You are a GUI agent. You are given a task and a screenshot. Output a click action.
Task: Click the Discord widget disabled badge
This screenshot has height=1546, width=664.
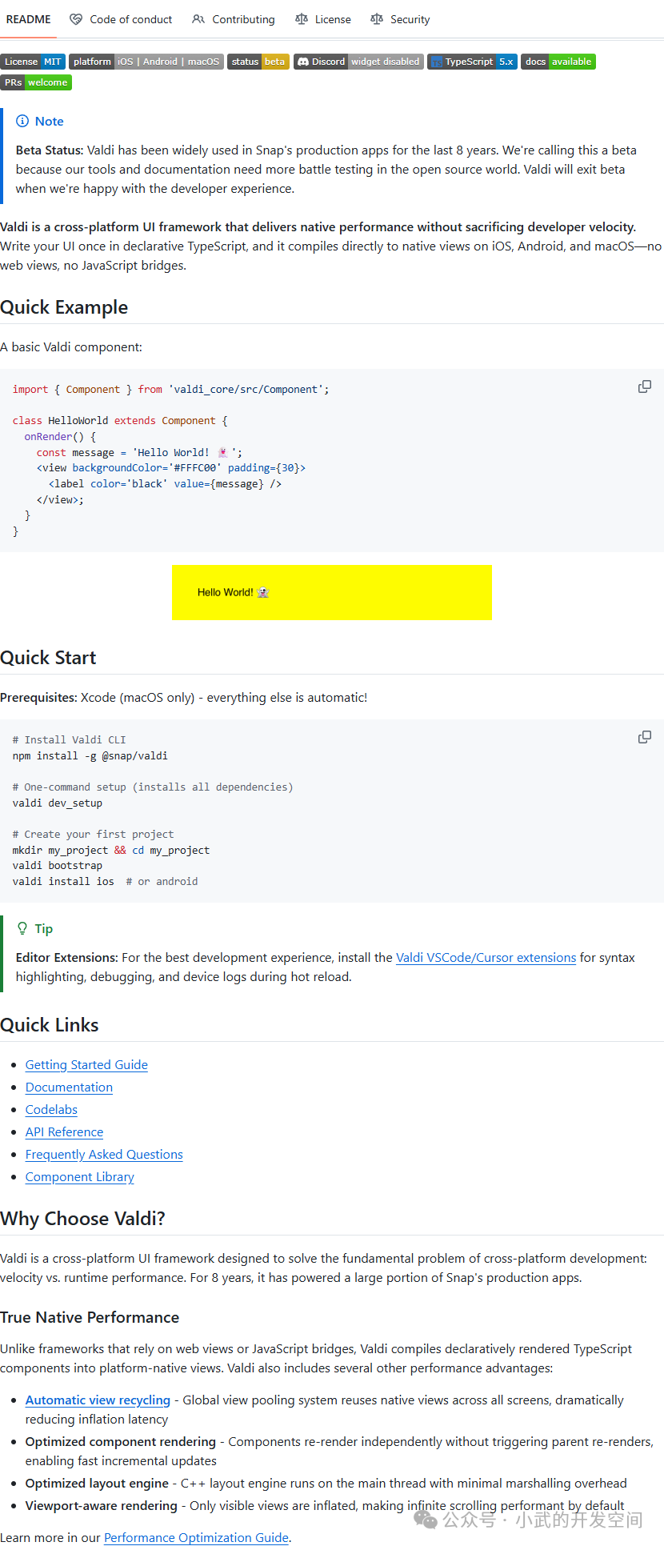(x=358, y=62)
